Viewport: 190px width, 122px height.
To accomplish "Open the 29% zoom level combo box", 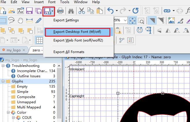I will point(120,20).
